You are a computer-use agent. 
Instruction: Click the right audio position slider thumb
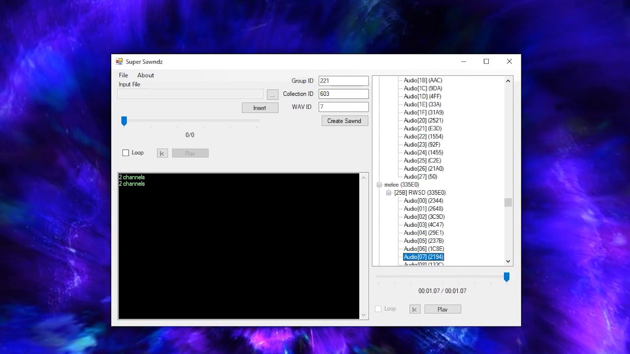[506, 277]
